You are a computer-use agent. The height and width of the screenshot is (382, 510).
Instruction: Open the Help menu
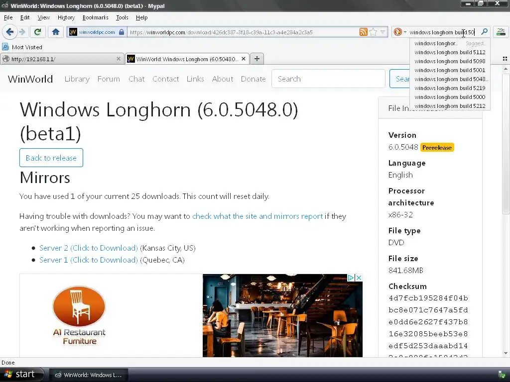pos(141,17)
